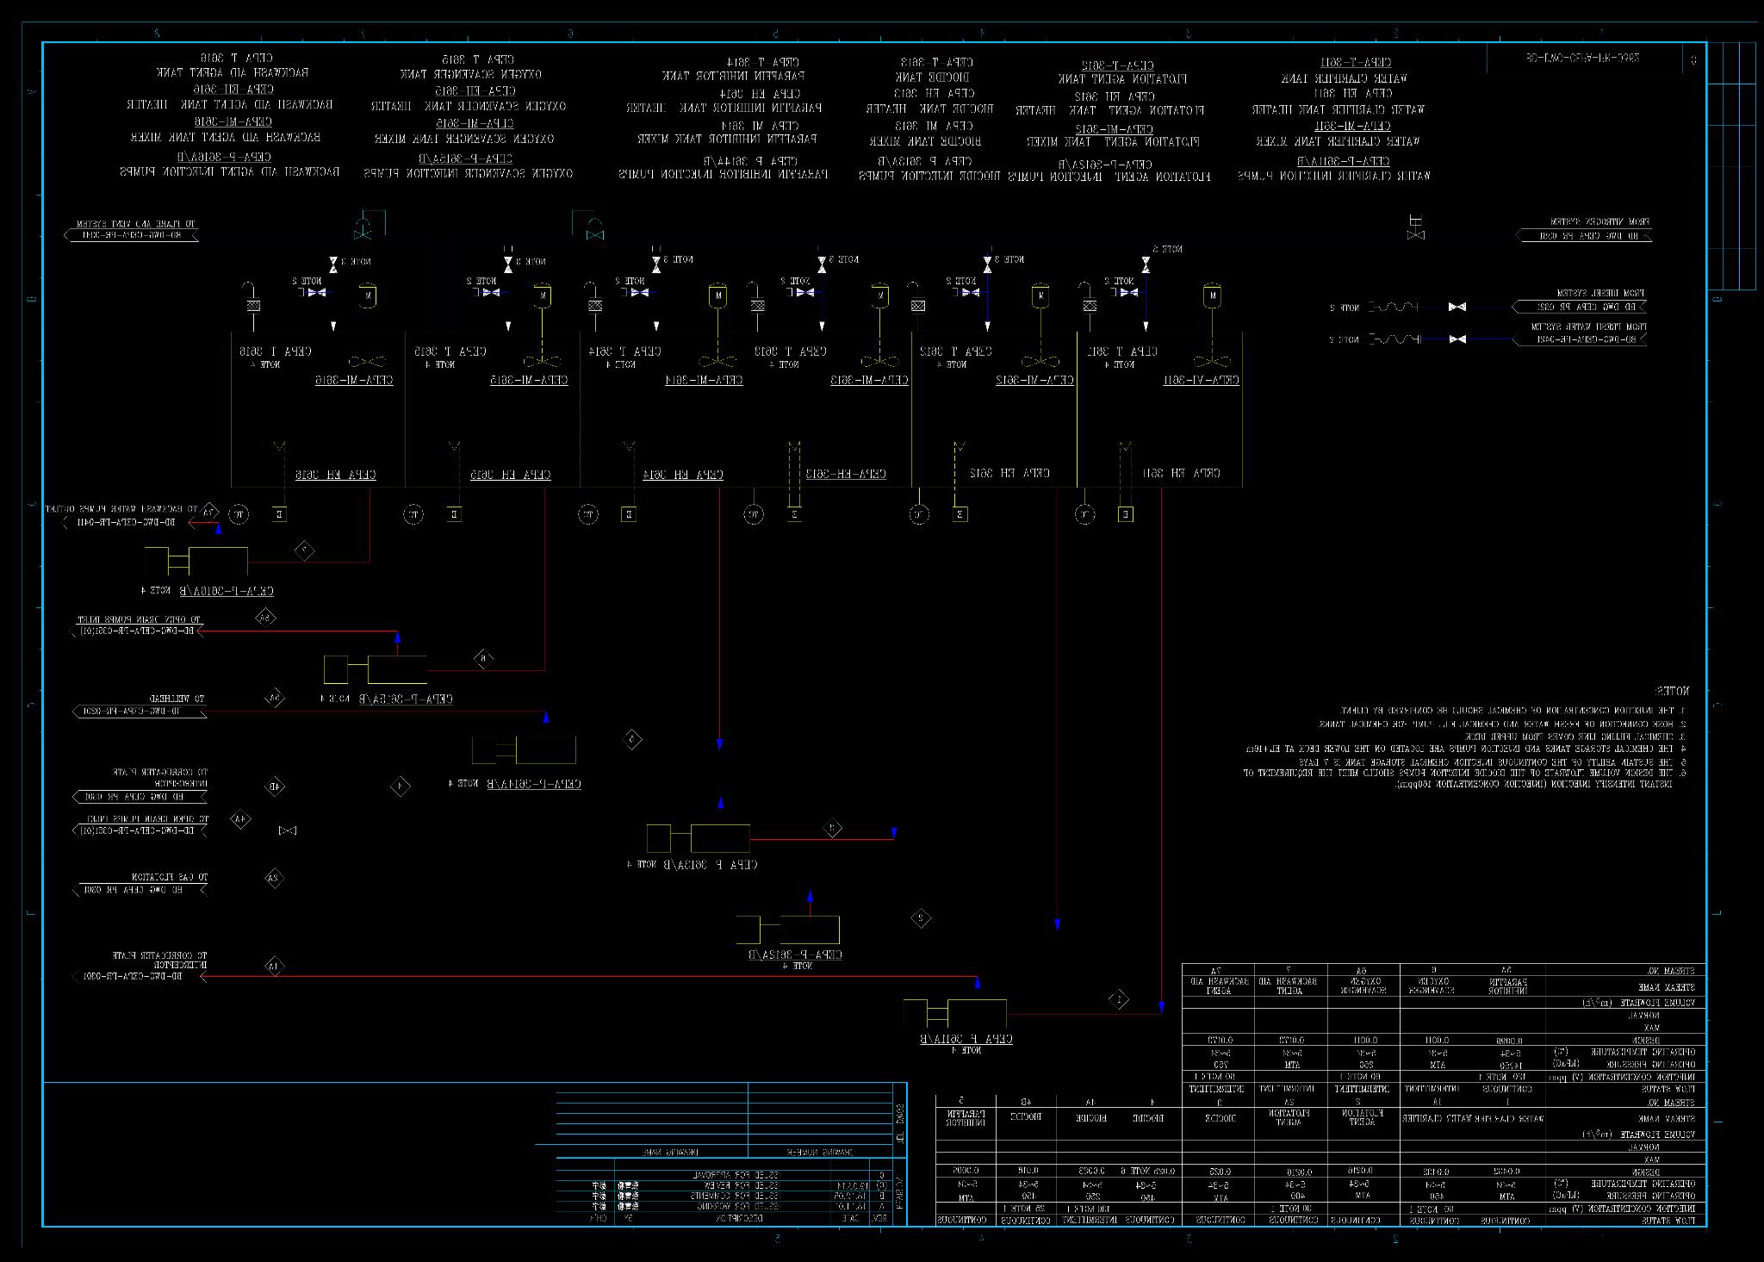Click stream number diamond 4B

274,786
